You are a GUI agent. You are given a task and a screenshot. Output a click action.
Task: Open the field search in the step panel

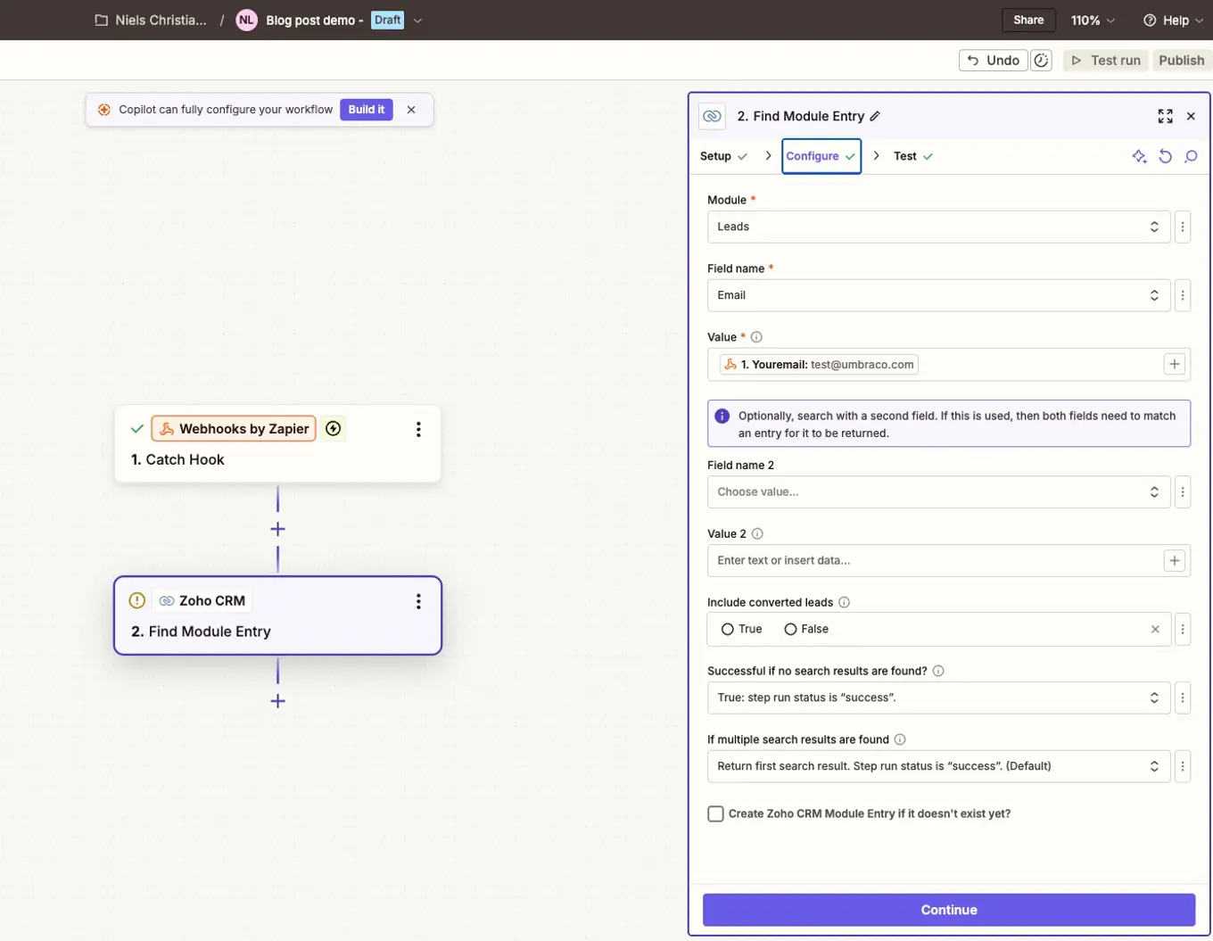tap(1191, 155)
